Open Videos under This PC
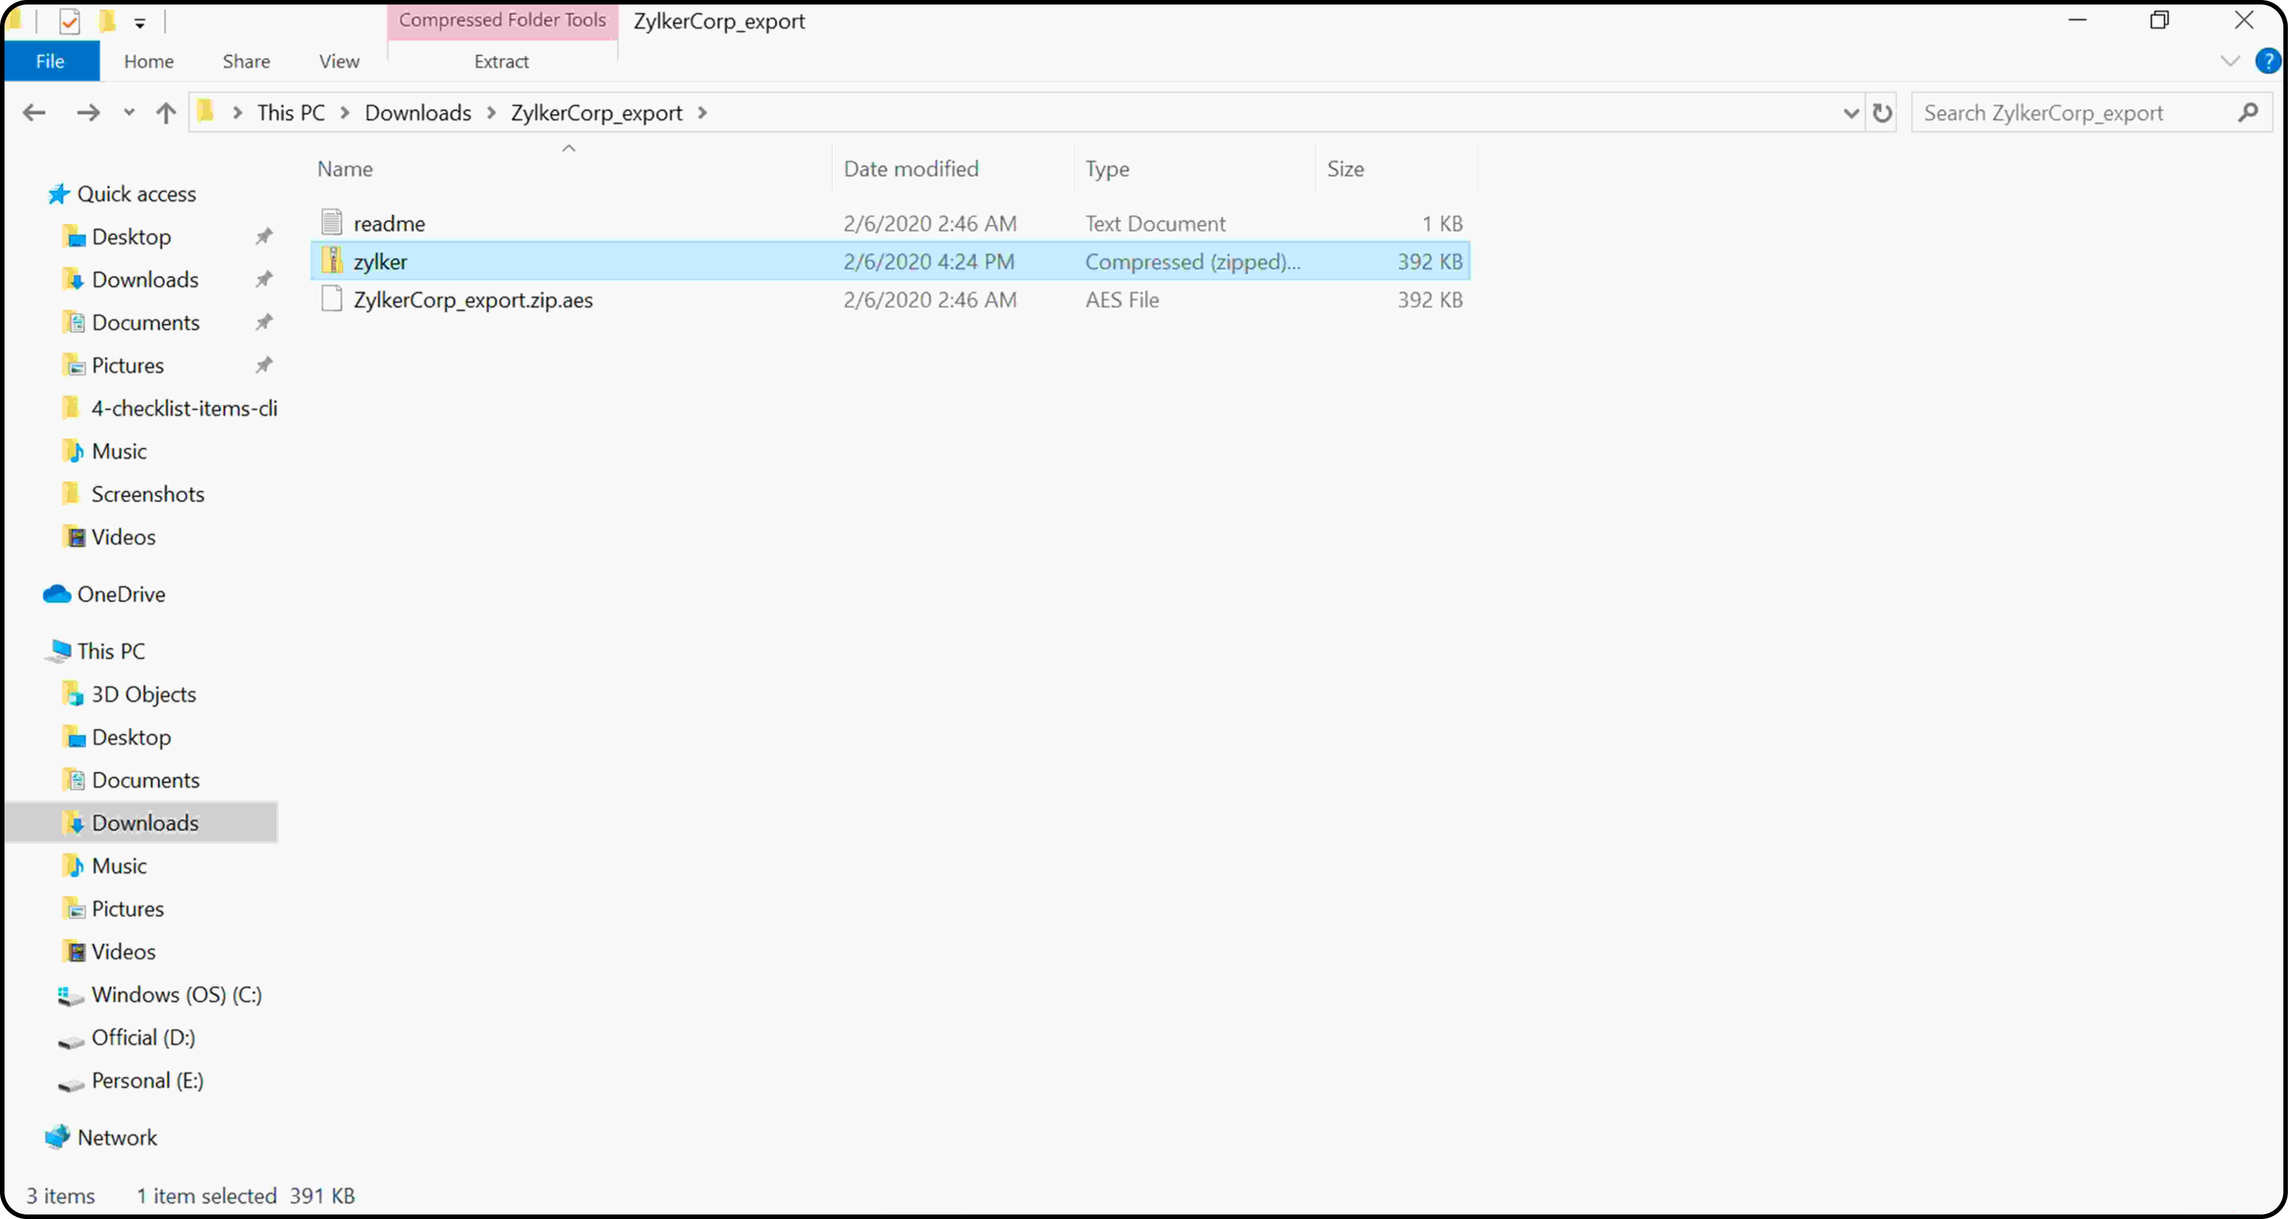The width and height of the screenshot is (2288, 1219). pos(122,951)
